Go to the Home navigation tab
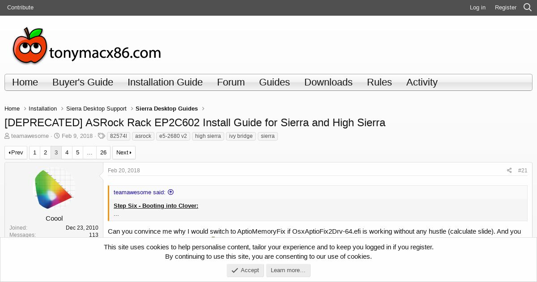Screen dimensions: 537x282 tap(25, 82)
